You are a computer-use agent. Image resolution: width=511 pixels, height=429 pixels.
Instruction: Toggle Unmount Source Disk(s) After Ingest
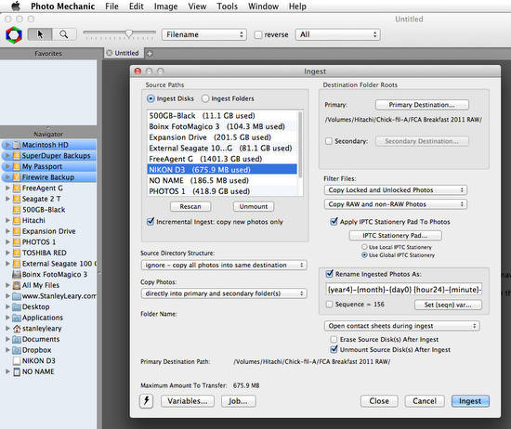click(334, 349)
